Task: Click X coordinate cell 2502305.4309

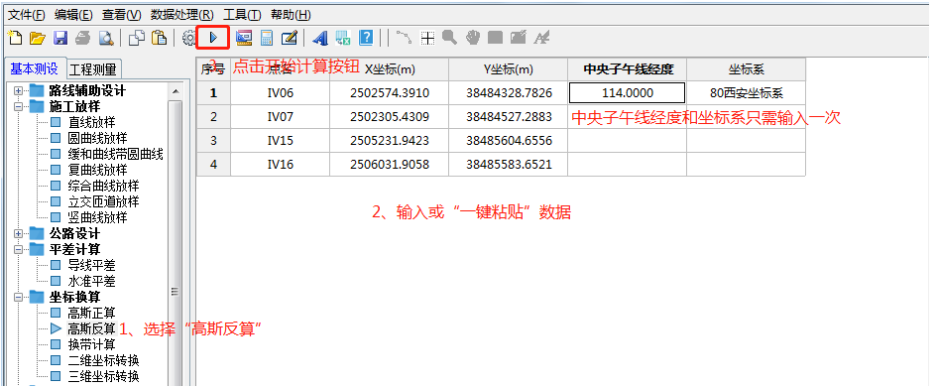Action: click(390, 116)
